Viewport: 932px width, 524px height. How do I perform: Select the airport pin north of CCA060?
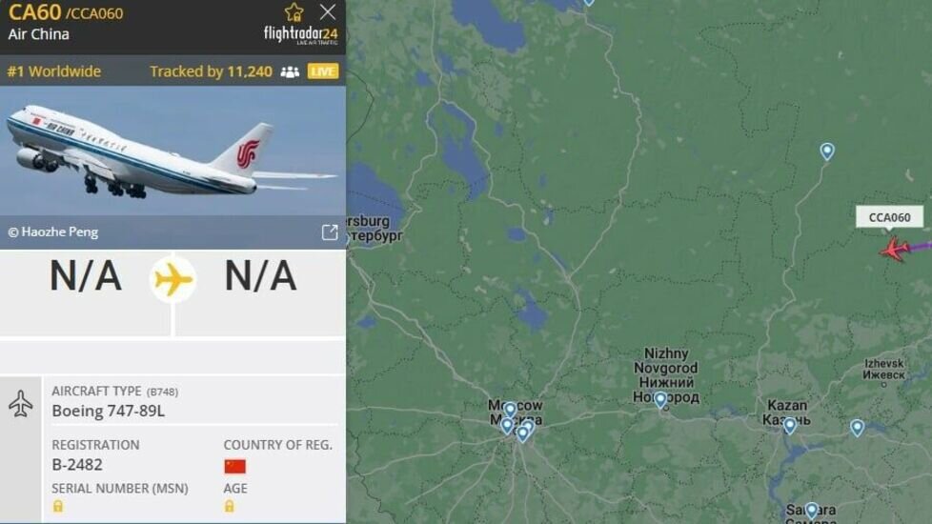[827, 151]
